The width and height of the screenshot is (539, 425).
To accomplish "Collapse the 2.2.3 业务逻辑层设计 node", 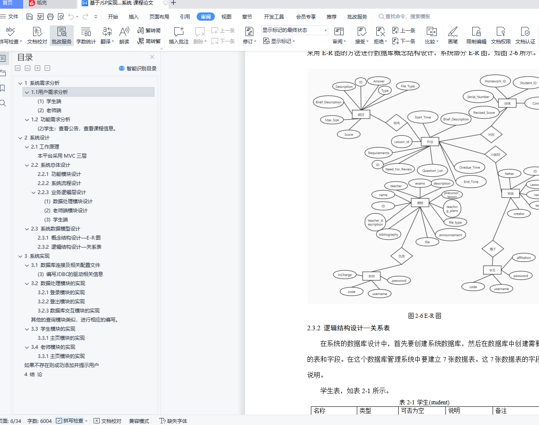I will tap(34, 192).
